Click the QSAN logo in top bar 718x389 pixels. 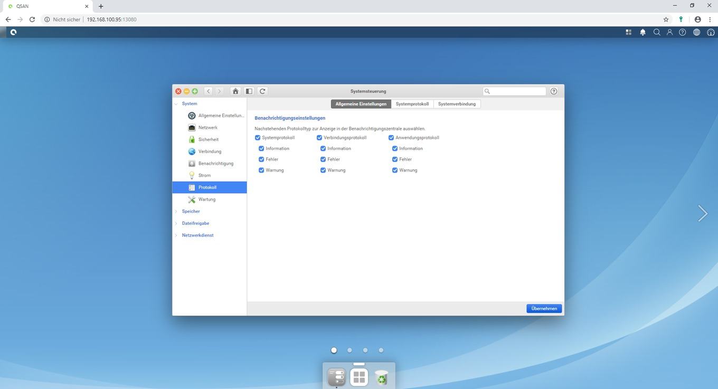point(13,32)
